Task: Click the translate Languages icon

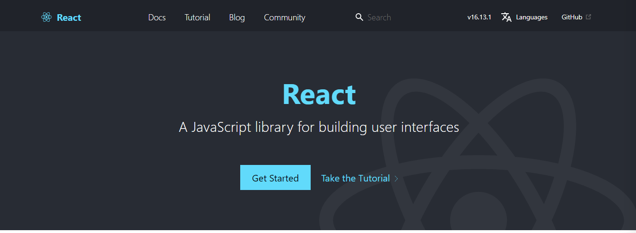Action: click(x=506, y=17)
